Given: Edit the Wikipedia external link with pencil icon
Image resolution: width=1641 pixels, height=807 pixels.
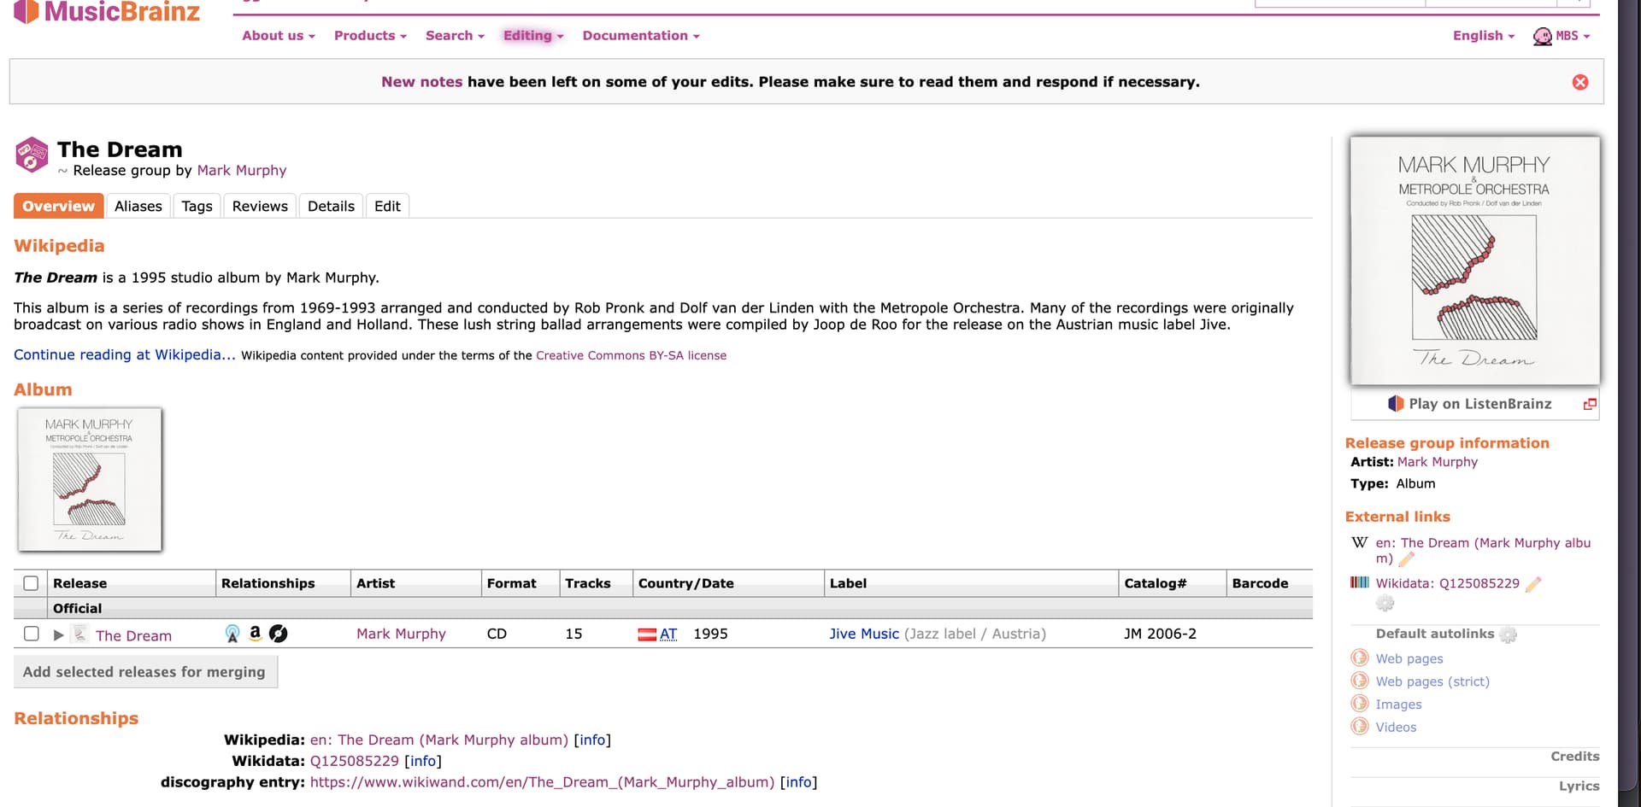Looking at the screenshot, I should (1406, 559).
